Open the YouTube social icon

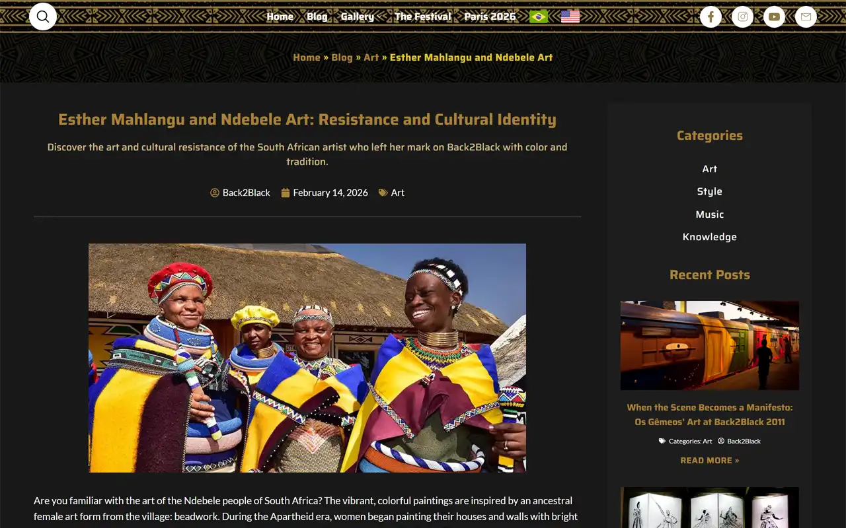pos(774,16)
